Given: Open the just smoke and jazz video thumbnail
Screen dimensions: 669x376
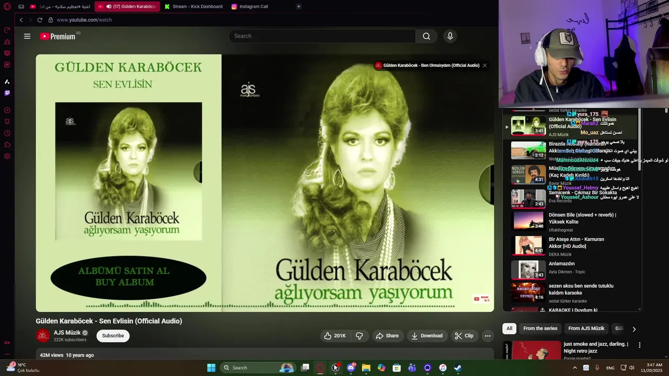Looking at the screenshot, I should pyautogui.click(x=532, y=350).
